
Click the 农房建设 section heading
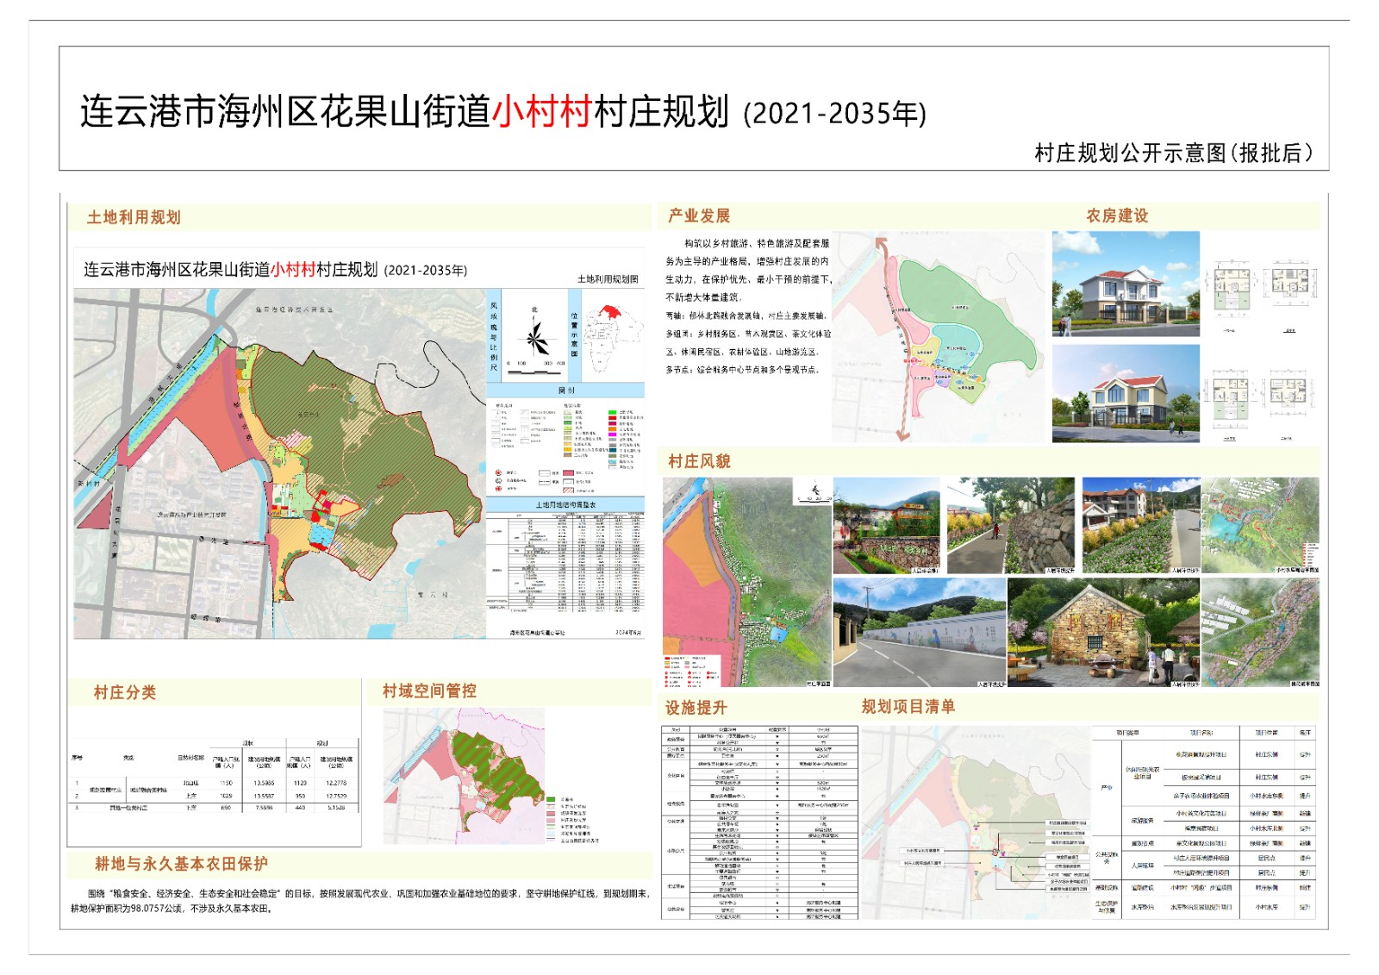pyautogui.click(x=1117, y=216)
